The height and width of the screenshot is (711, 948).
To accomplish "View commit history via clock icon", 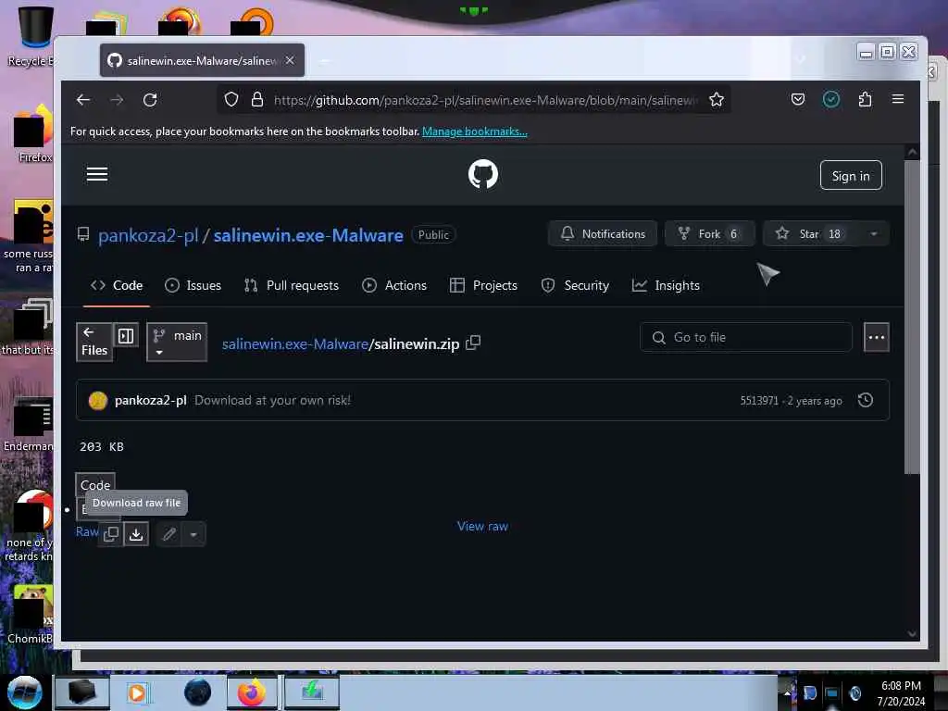I will pyautogui.click(x=866, y=400).
